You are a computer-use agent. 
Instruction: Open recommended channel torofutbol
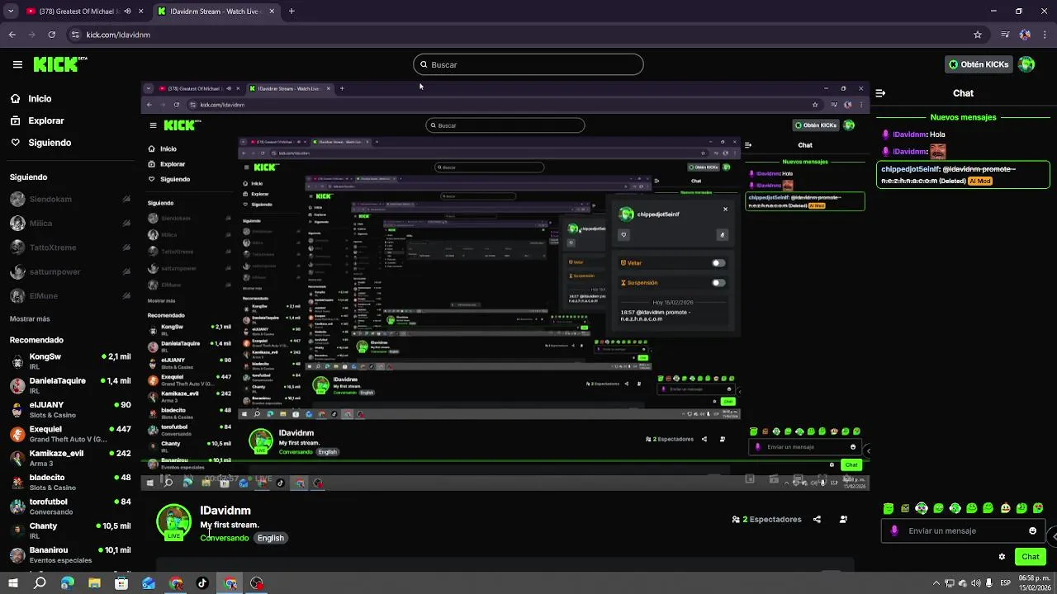(x=70, y=507)
